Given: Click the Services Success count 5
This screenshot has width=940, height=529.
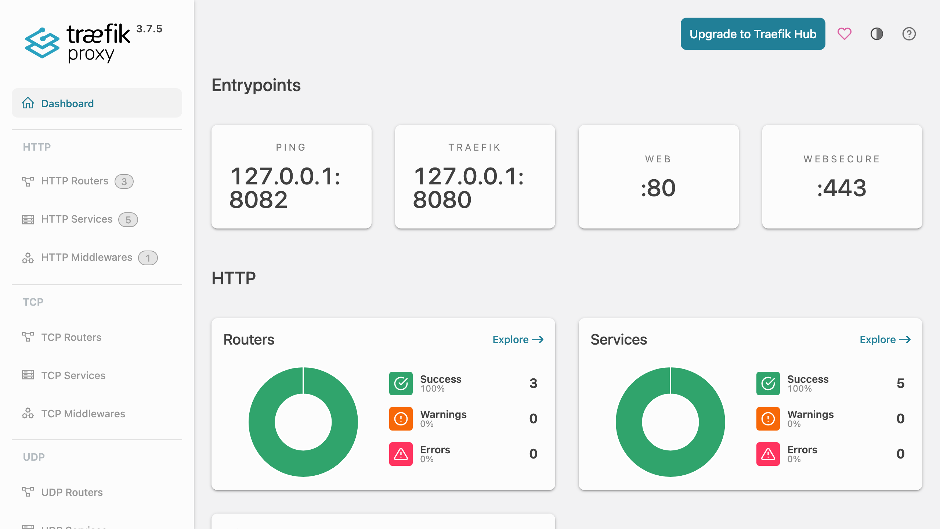Looking at the screenshot, I should point(901,384).
